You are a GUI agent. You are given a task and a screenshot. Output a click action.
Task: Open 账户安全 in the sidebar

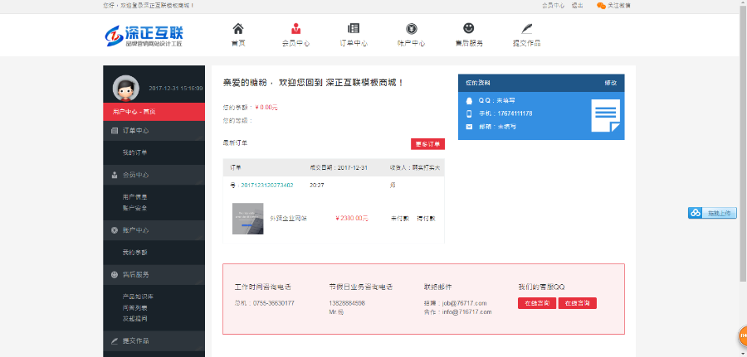pyautogui.click(x=134, y=208)
